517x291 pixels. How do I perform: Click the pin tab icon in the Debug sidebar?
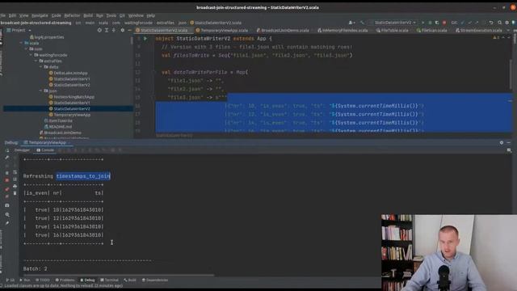(7, 223)
